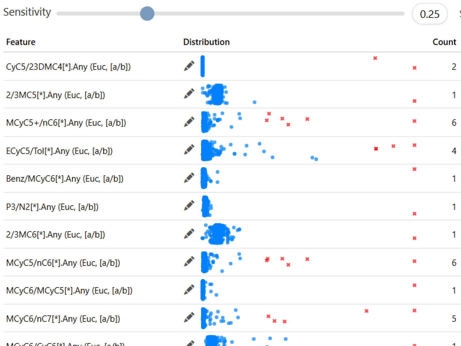Click the Feature column header
461x346 pixels.
[x=21, y=42]
